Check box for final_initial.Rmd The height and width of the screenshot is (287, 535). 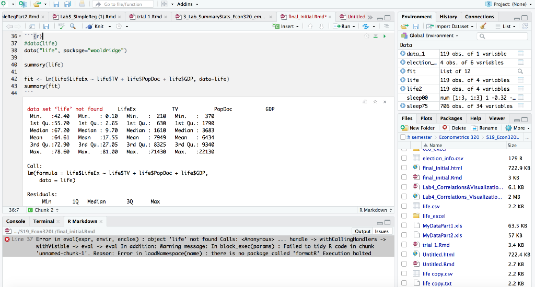pos(404,177)
